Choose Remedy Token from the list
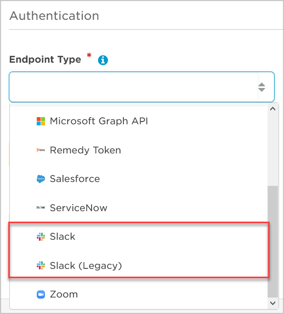284x314 pixels. tap(139, 150)
